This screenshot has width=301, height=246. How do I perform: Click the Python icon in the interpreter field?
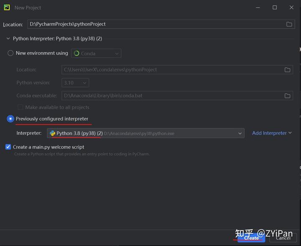pos(52,133)
